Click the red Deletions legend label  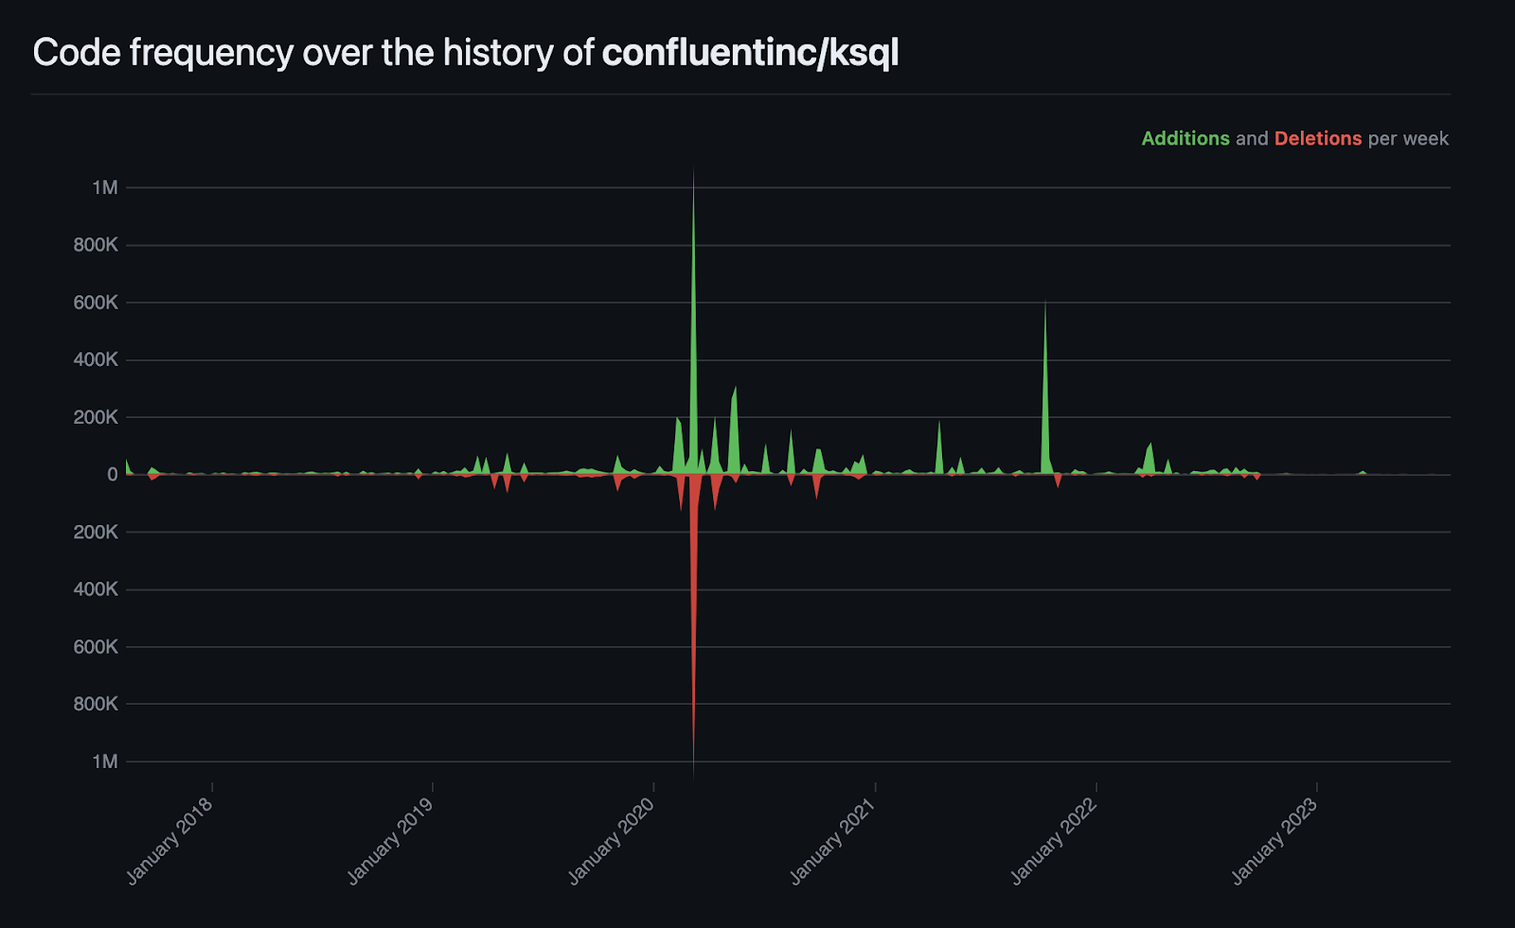[x=1317, y=138]
